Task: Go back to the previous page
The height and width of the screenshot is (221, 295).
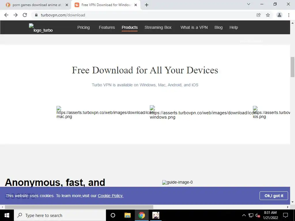Action: (x=6, y=15)
